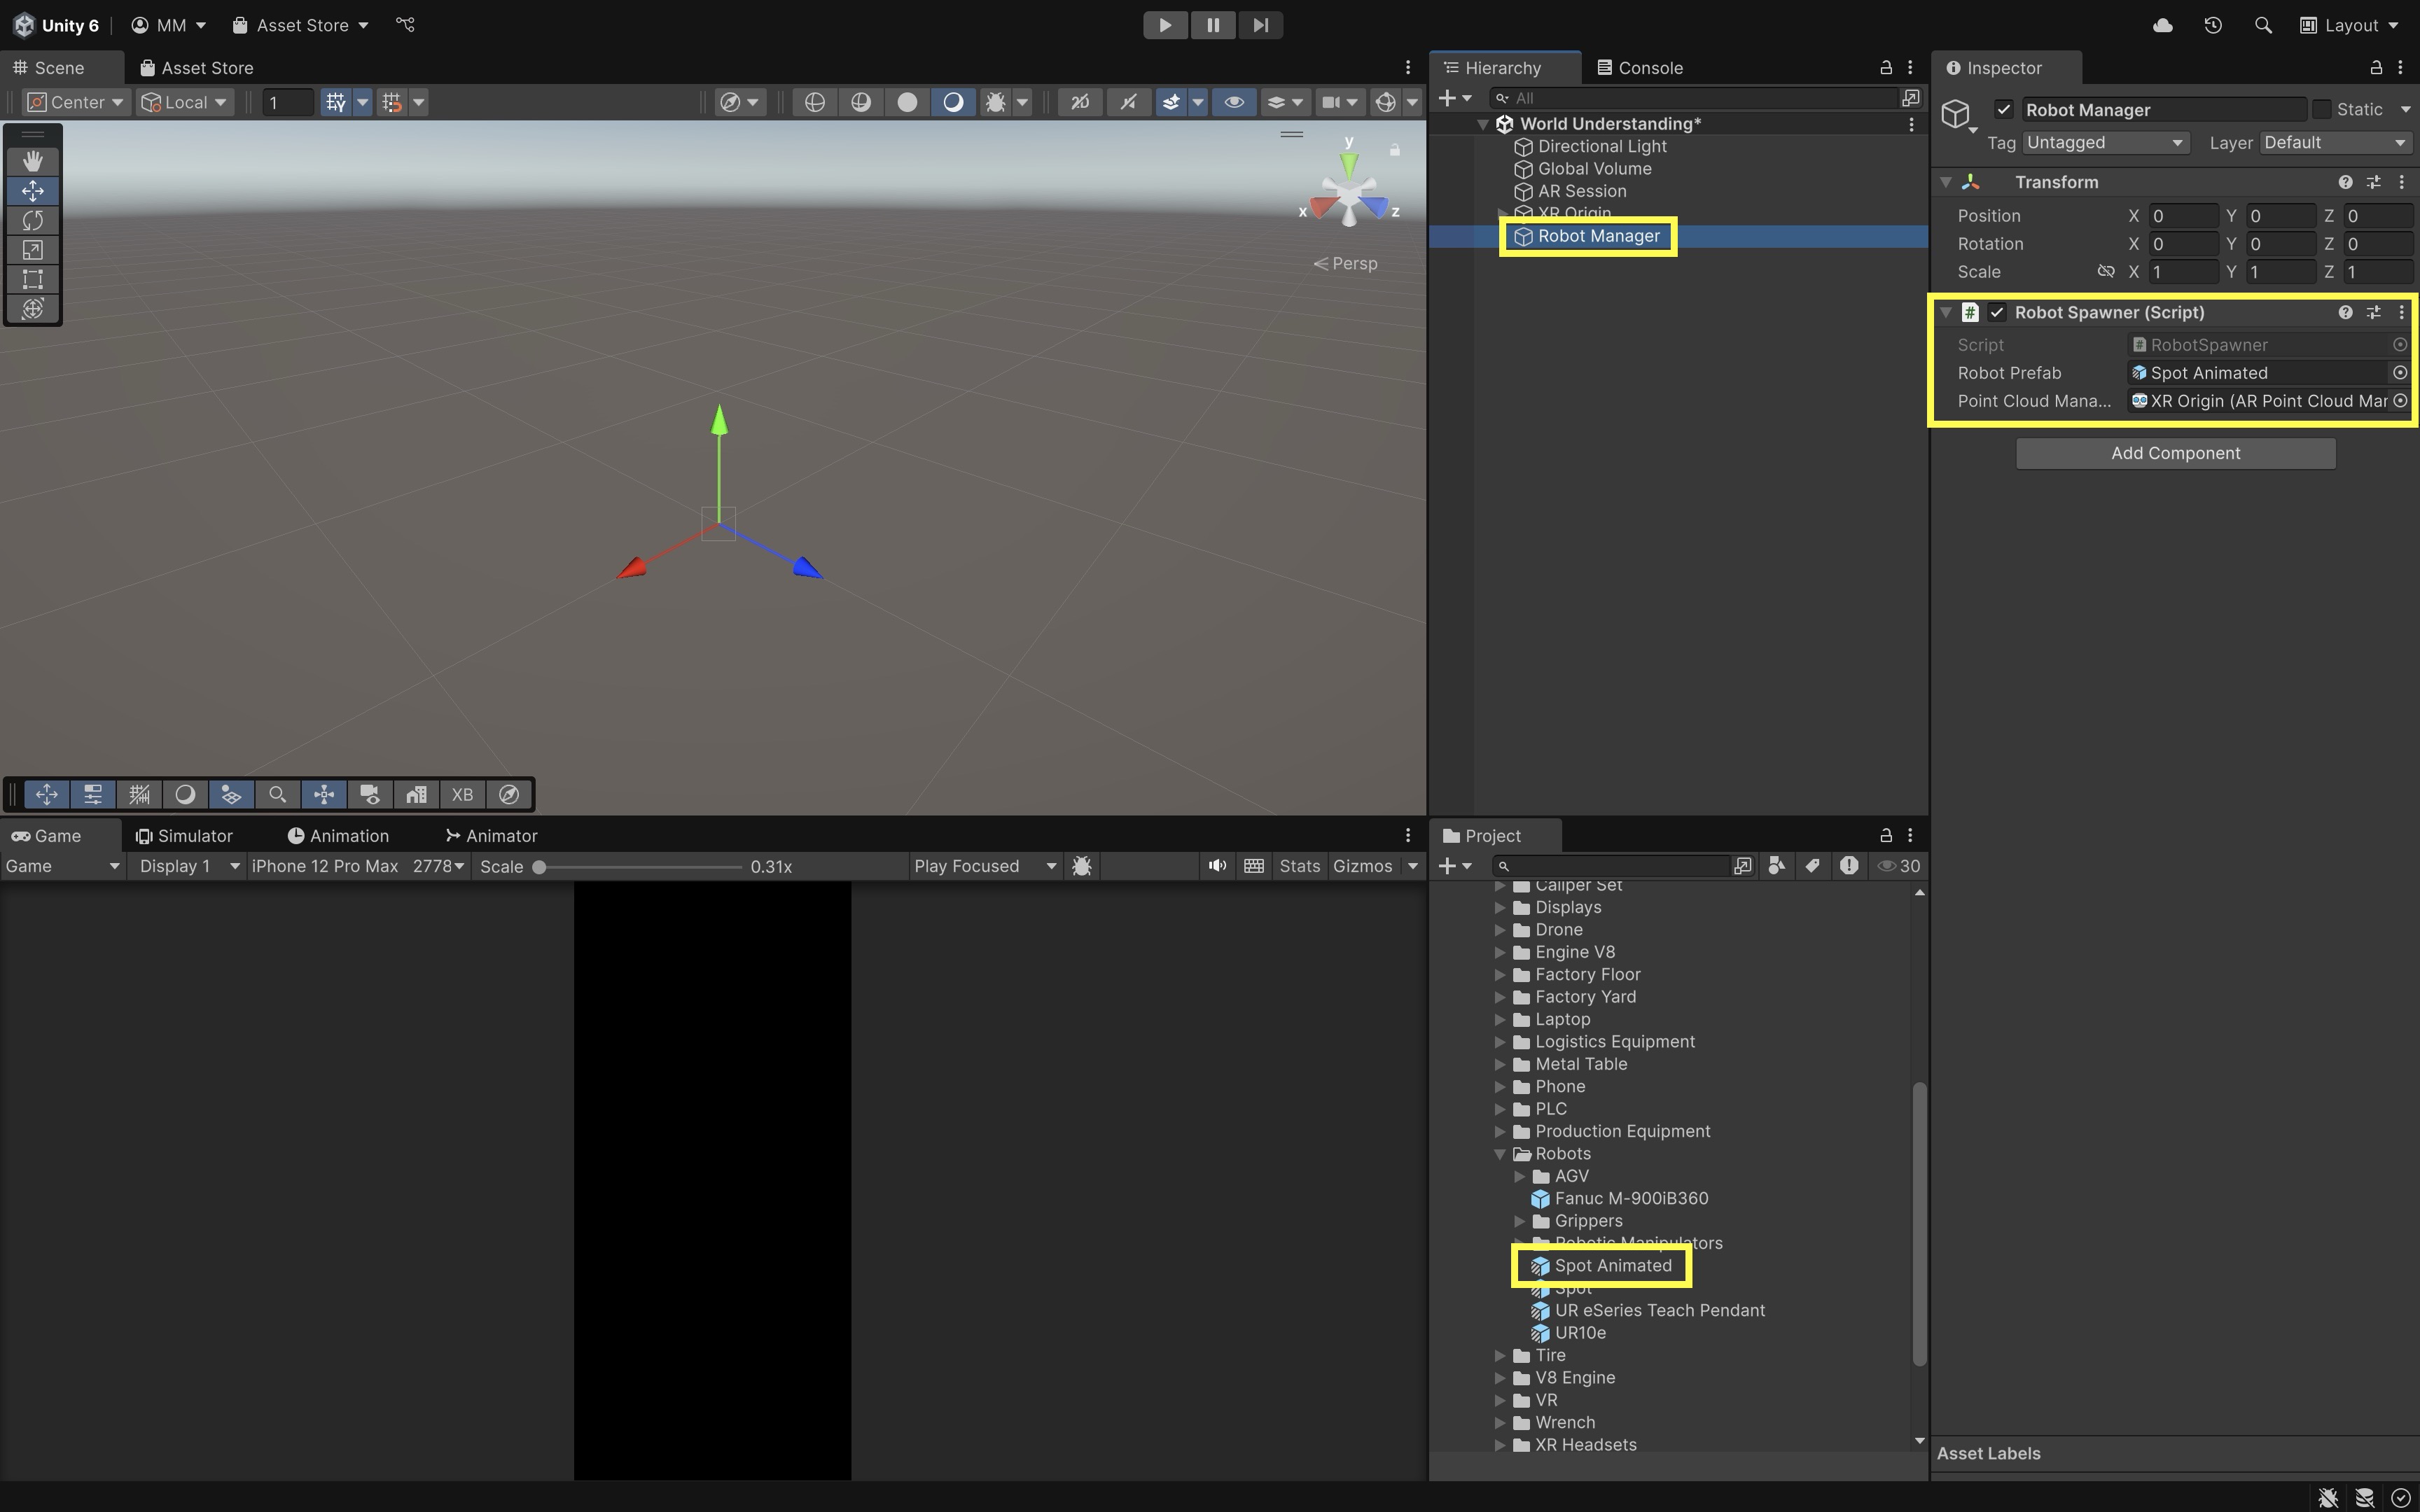
Task: Select the Scale tool
Action: coord(32,250)
